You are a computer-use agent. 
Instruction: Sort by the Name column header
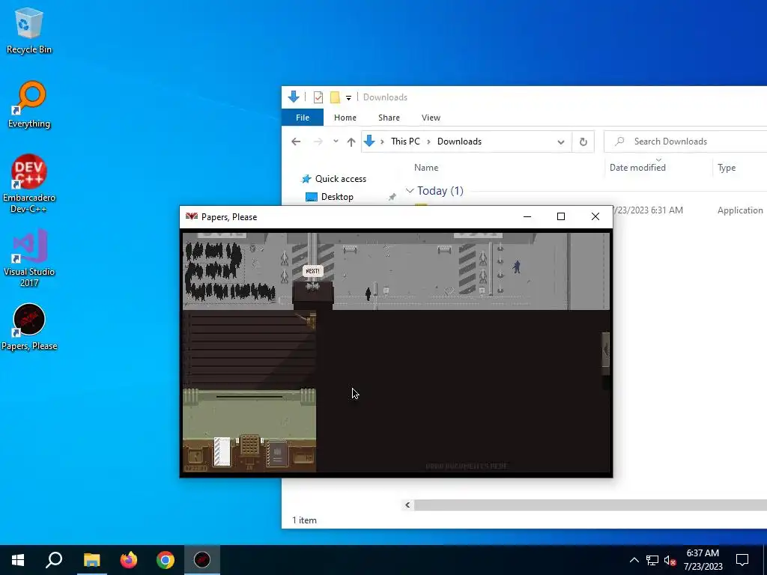pos(426,168)
